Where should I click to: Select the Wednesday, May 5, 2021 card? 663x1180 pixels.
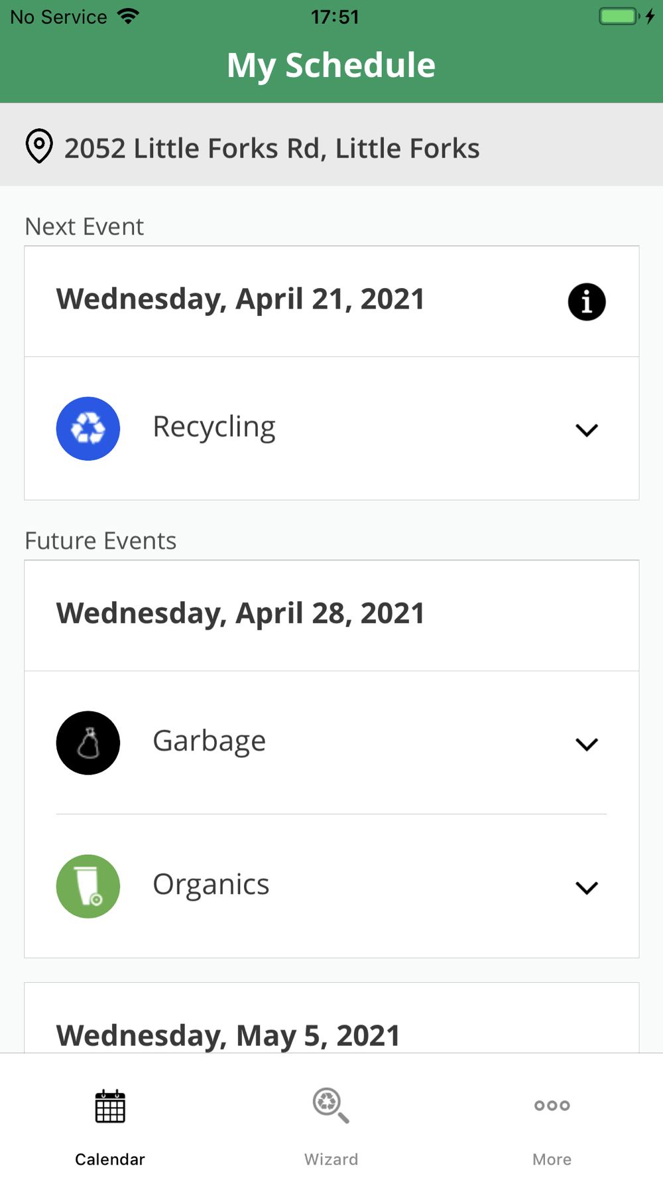228,1035
